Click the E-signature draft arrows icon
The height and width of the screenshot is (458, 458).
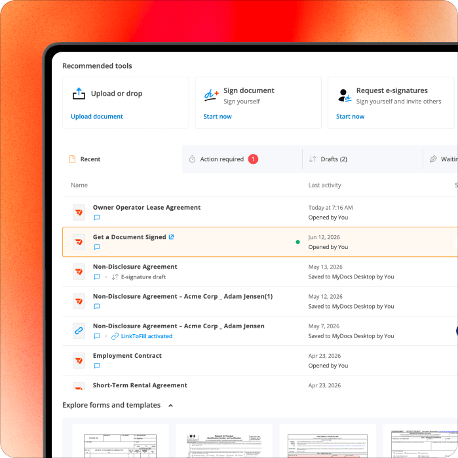click(115, 277)
